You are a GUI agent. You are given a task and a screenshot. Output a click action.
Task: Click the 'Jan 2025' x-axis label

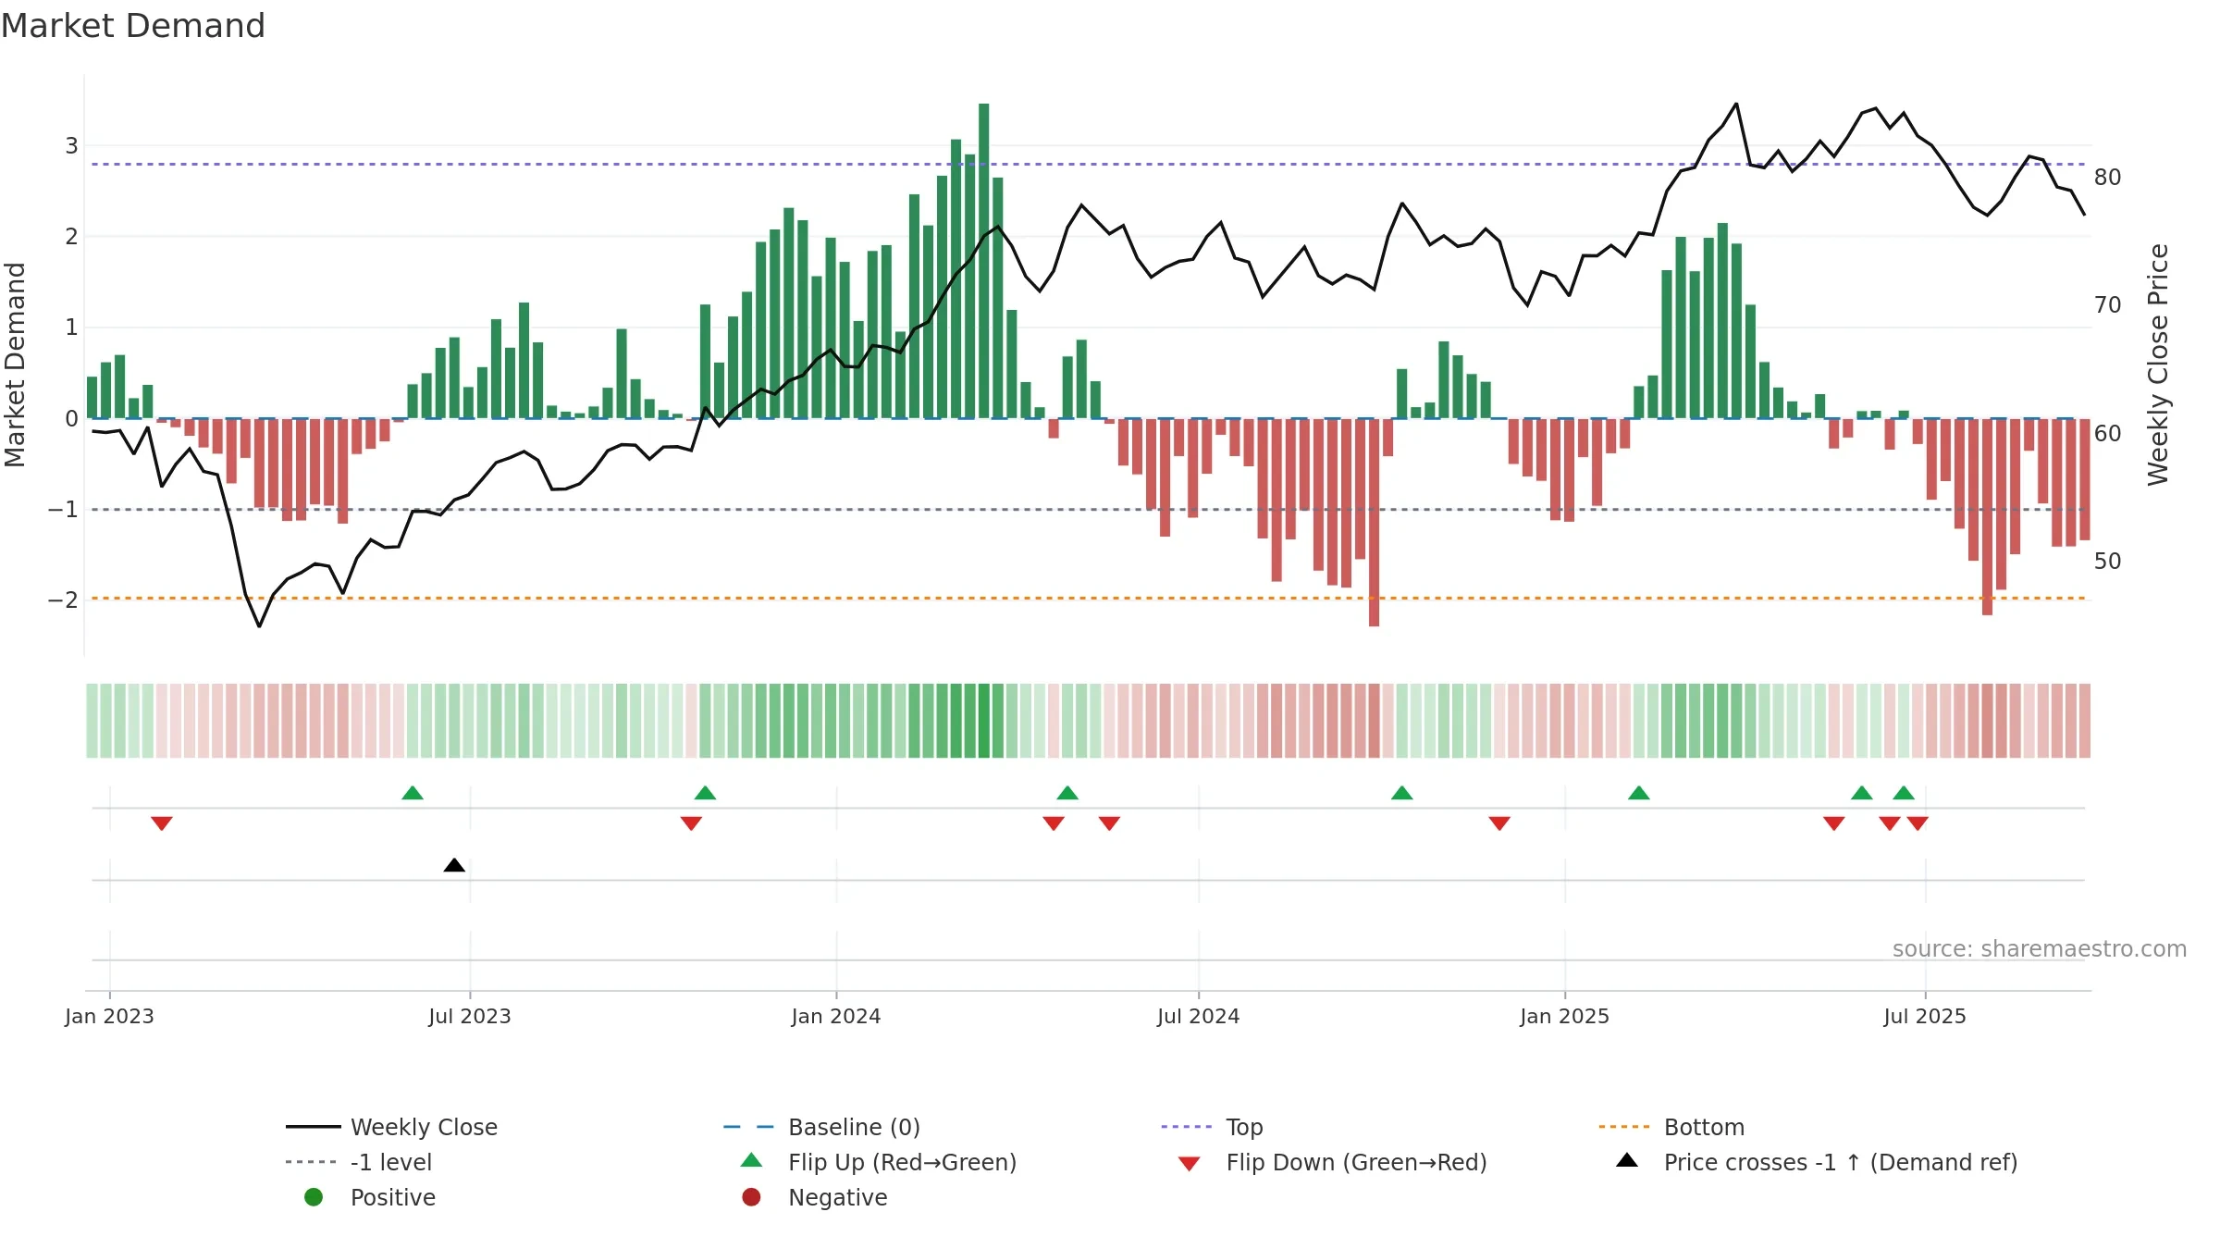1565,1016
